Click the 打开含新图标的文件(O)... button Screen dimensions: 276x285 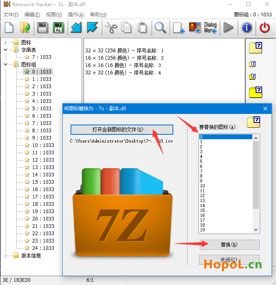tap(122, 129)
